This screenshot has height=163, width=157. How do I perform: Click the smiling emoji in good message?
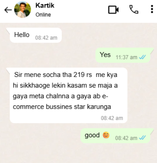[106, 135]
